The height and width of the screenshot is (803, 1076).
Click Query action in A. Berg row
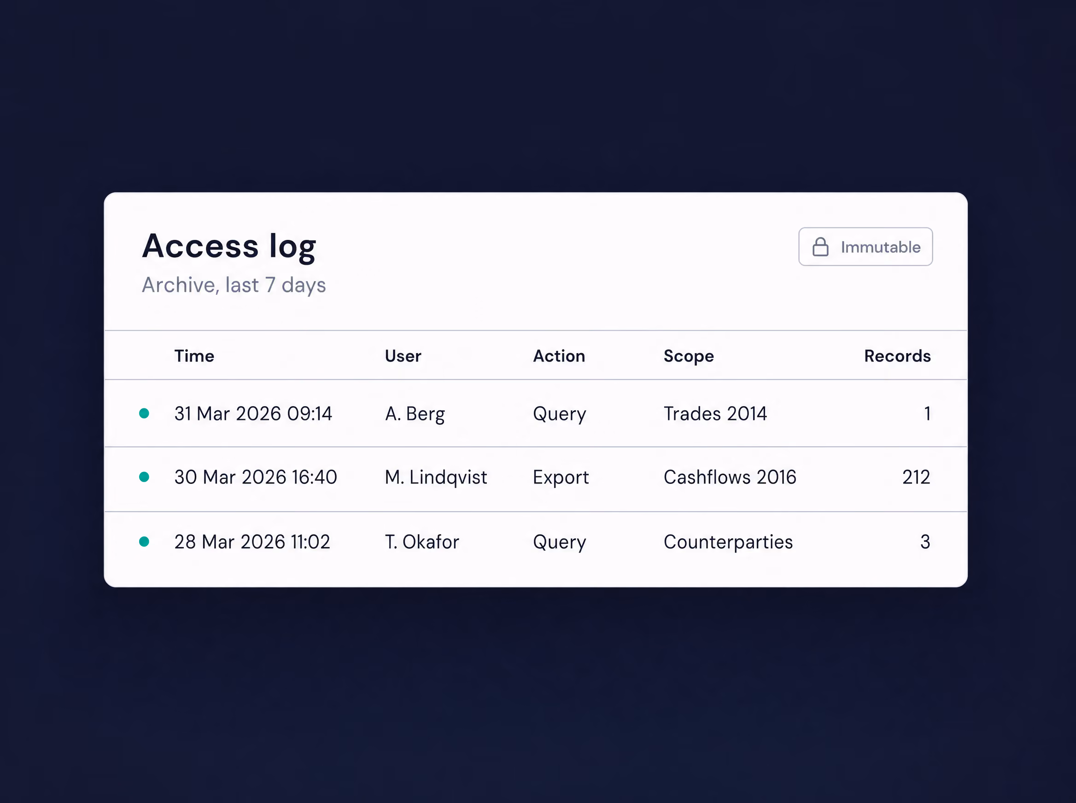pyautogui.click(x=559, y=415)
